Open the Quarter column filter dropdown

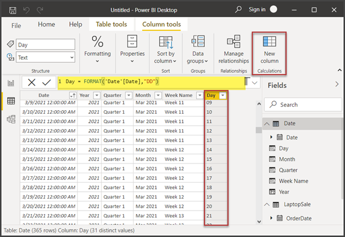coord(128,95)
